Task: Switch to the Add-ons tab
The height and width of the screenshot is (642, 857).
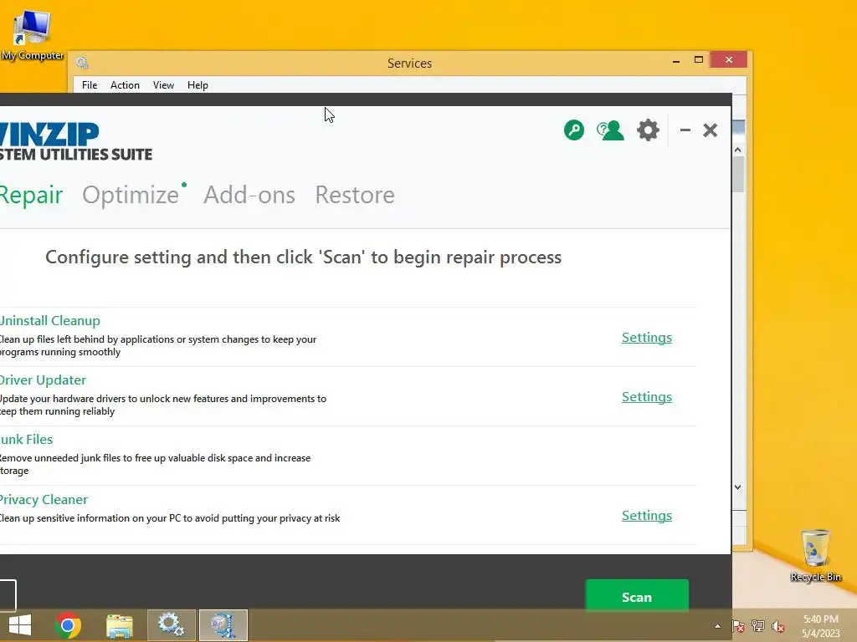Action: tap(249, 195)
